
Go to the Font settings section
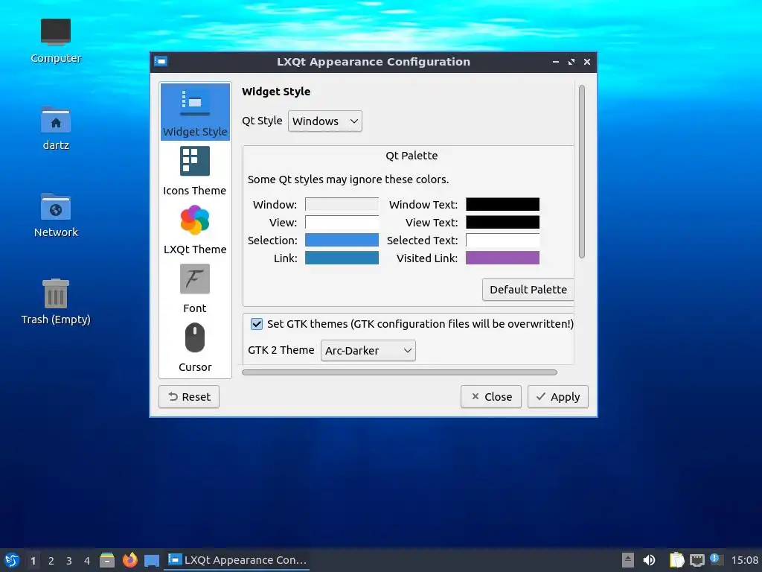tap(195, 288)
